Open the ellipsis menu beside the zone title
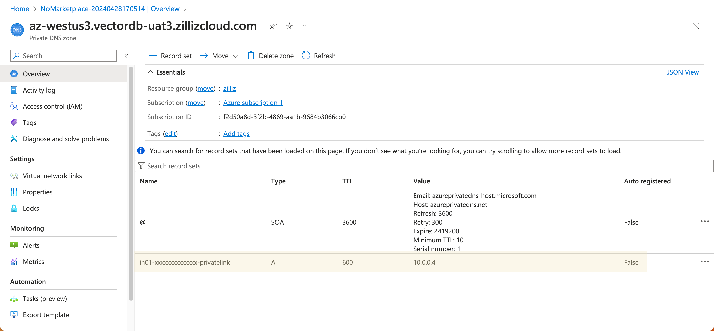Viewport: 714px width, 331px height. tap(305, 26)
